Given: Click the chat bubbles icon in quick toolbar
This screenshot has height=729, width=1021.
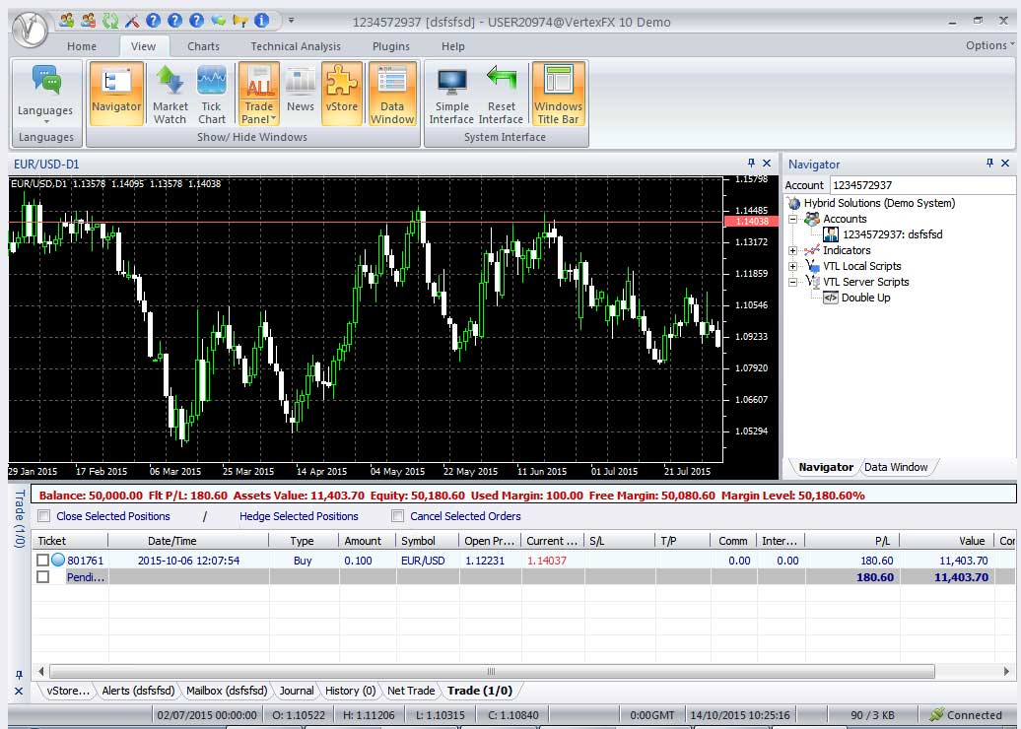Looking at the screenshot, I should click(218, 21).
